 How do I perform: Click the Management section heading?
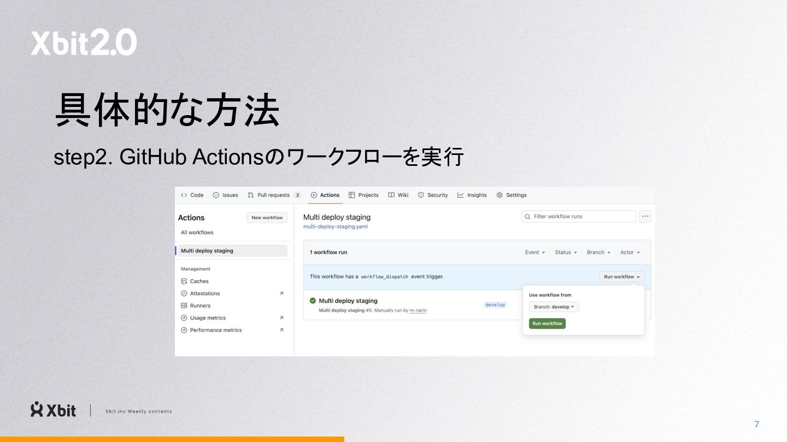[x=196, y=269]
